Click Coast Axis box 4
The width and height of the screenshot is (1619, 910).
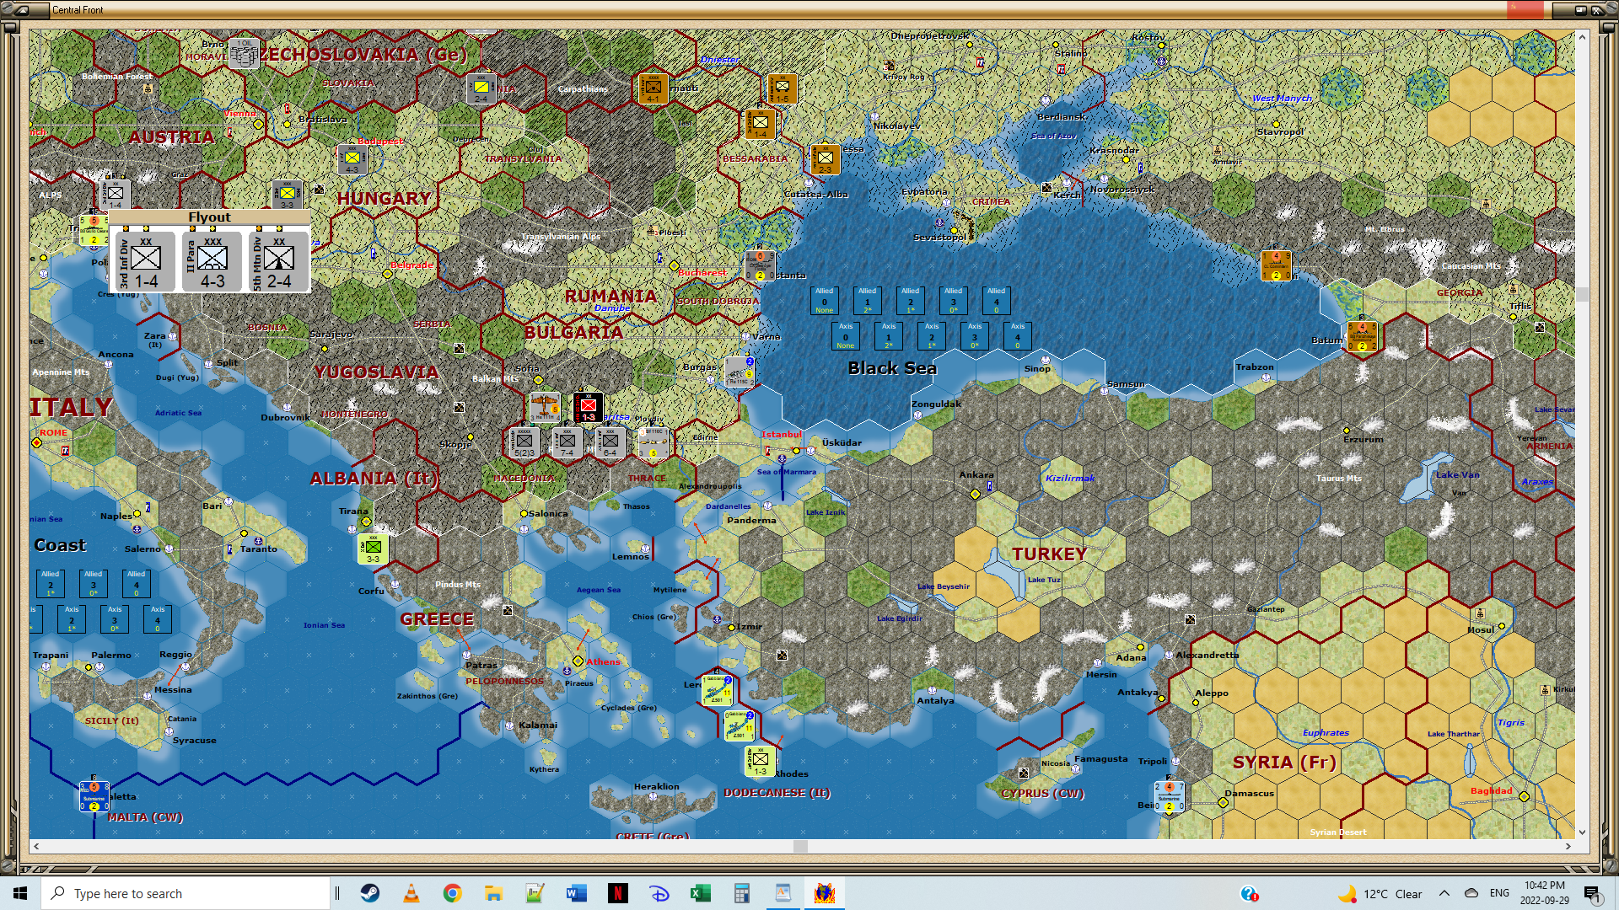click(x=157, y=619)
